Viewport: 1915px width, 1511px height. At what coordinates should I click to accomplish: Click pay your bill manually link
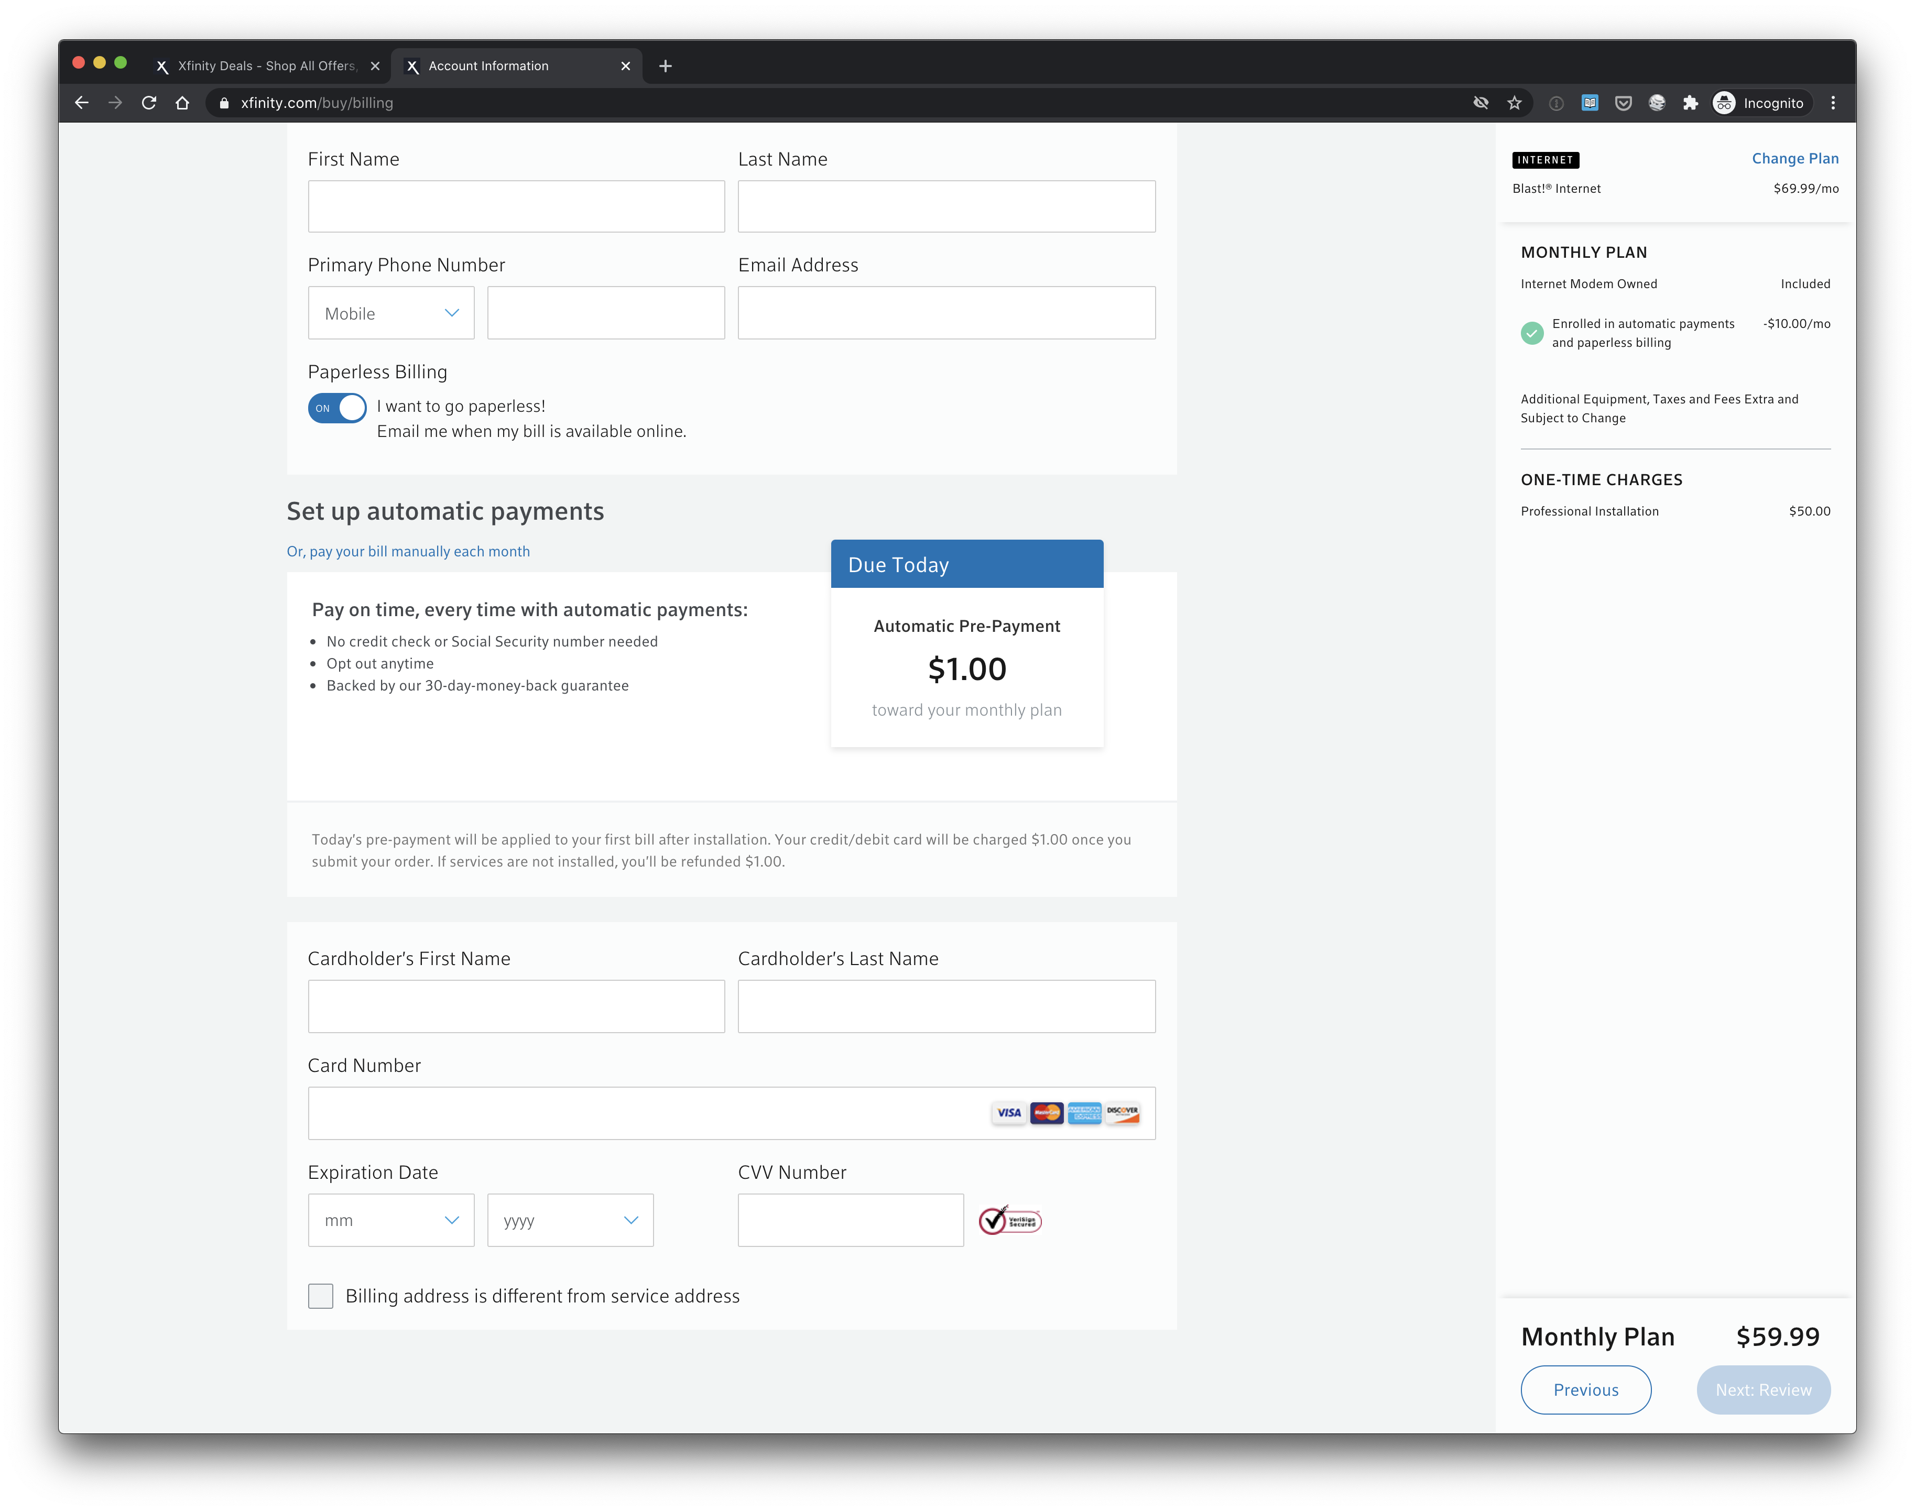pyautogui.click(x=408, y=551)
